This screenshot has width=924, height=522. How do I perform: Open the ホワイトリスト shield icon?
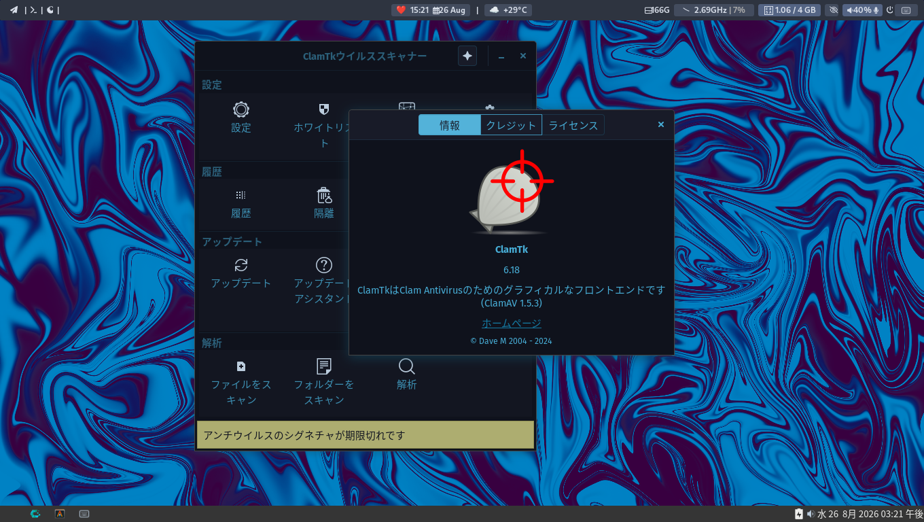tap(324, 109)
